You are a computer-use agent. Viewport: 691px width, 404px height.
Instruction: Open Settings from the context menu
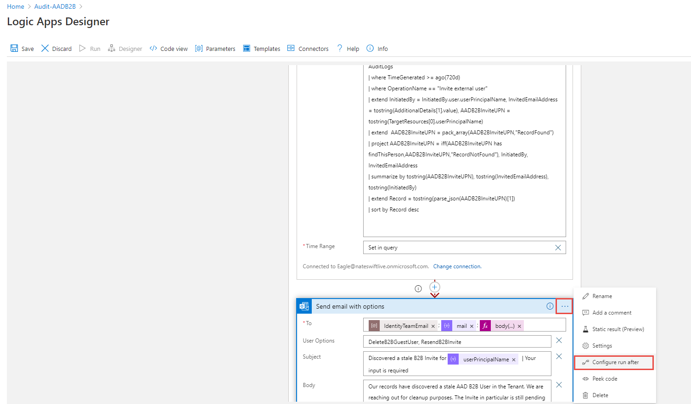pos(615,346)
